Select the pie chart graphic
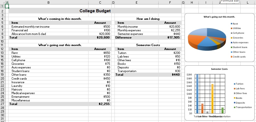Screen dimensions: 256x122 (207, 39)
